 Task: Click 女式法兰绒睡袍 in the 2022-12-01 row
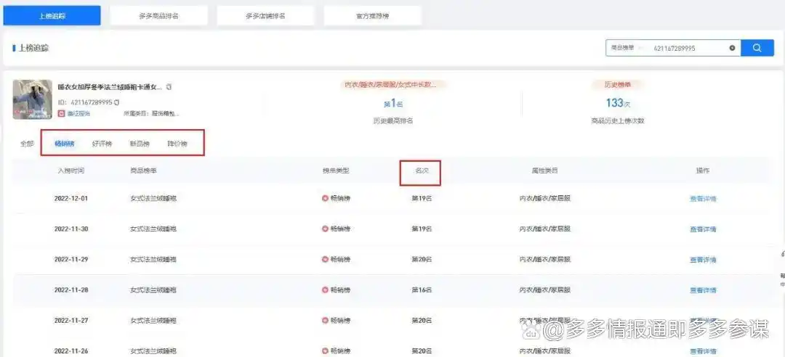[x=153, y=199]
